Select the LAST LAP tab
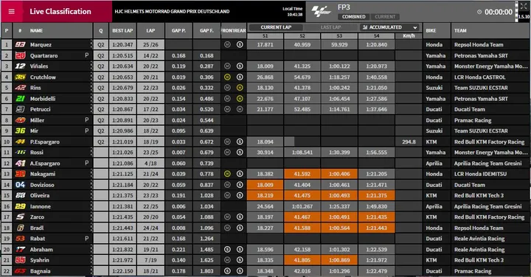The image size is (531, 277). coord(331,27)
